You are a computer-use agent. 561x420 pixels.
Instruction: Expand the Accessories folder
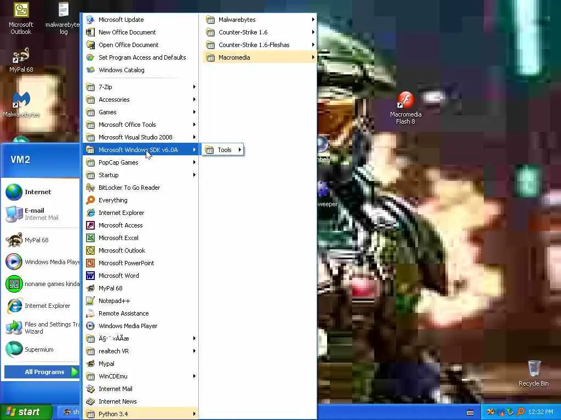(141, 100)
